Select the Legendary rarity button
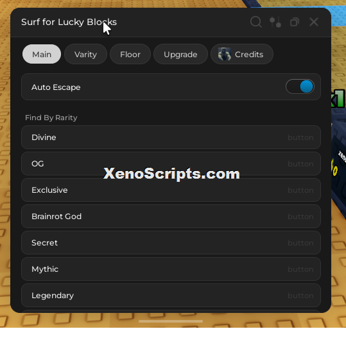Image resolution: width=346 pixels, height=347 pixels. pos(171,295)
